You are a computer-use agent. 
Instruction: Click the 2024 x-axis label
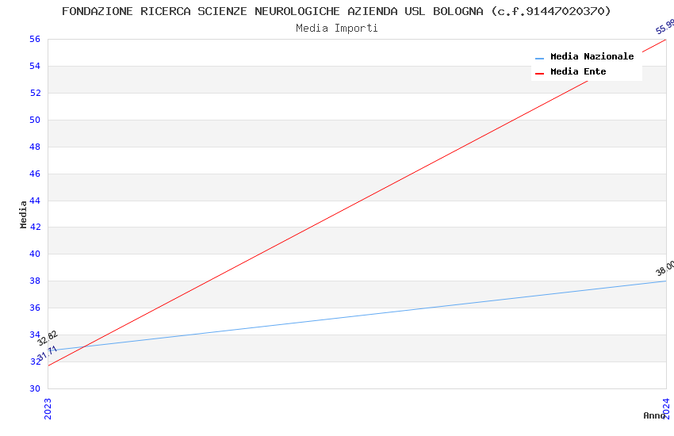(666, 408)
